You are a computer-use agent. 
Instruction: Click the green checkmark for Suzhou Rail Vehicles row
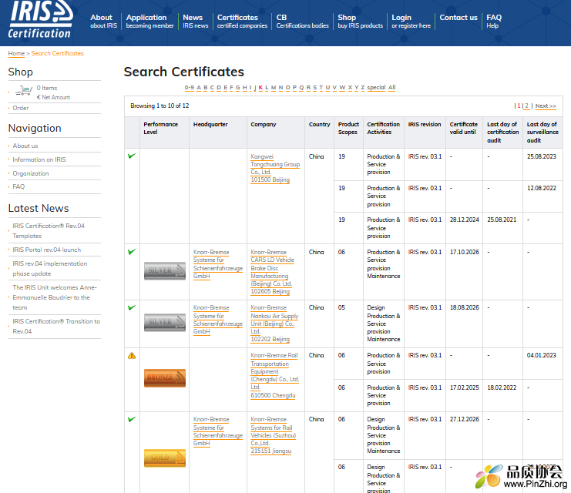132,420
